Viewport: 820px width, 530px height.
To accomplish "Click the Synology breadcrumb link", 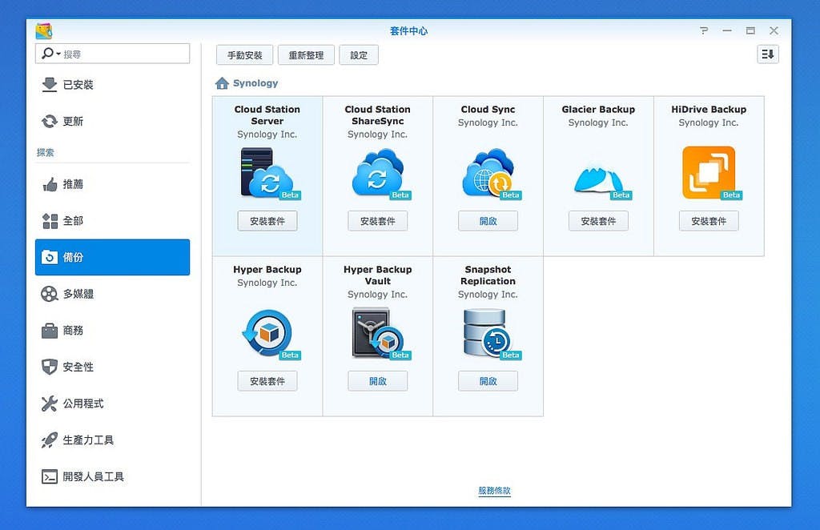I will pyautogui.click(x=255, y=83).
